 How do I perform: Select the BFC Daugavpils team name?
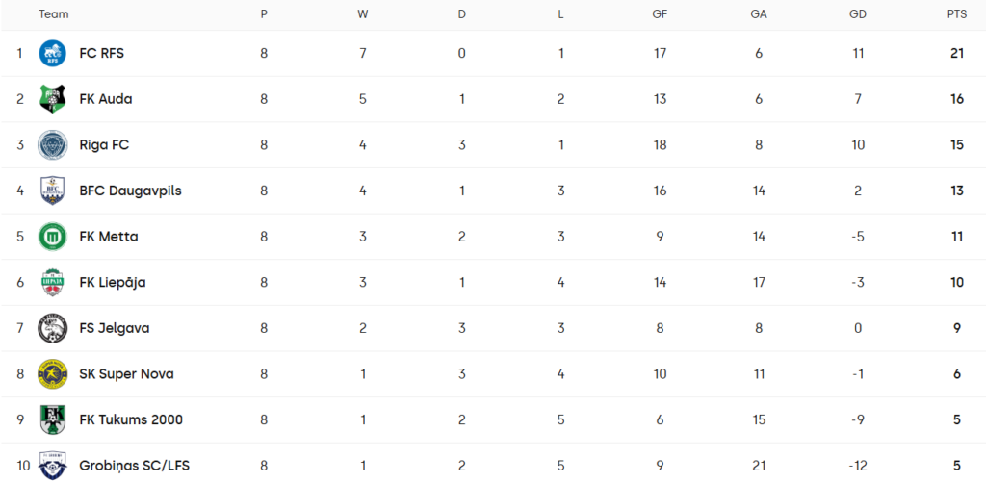[x=130, y=191]
